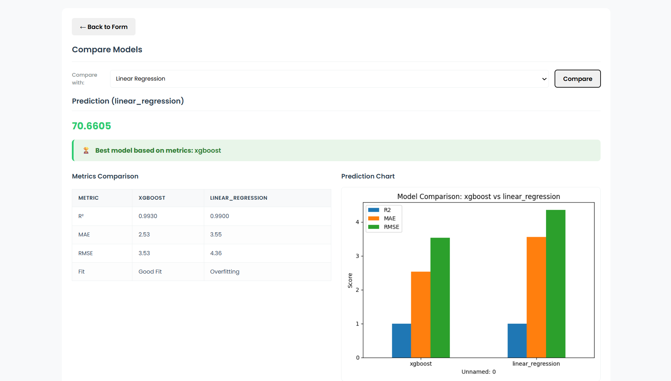The image size is (671, 381).
Task: Click the METRIC column header
Action: (x=88, y=198)
